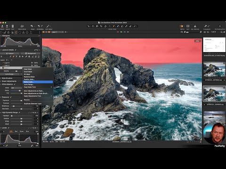Click the highlight point picker under Levels
Screen dimensions: 226x169
(32, 146)
